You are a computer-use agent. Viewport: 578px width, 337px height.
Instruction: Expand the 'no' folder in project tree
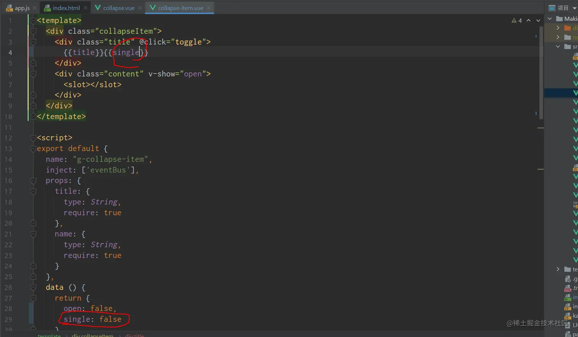point(558,37)
